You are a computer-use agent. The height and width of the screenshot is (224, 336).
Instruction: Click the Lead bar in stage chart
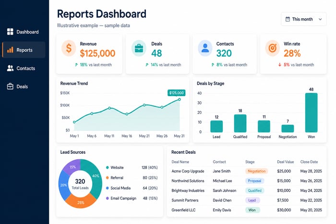click(x=216, y=126)
